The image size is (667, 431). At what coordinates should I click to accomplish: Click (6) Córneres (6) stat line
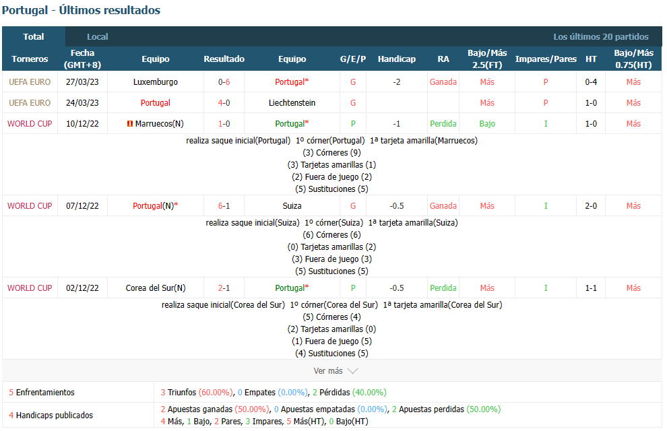coord(331,234)
